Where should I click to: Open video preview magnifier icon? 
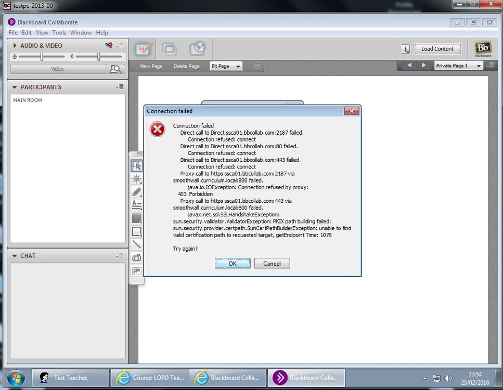[x=115, y=69]
